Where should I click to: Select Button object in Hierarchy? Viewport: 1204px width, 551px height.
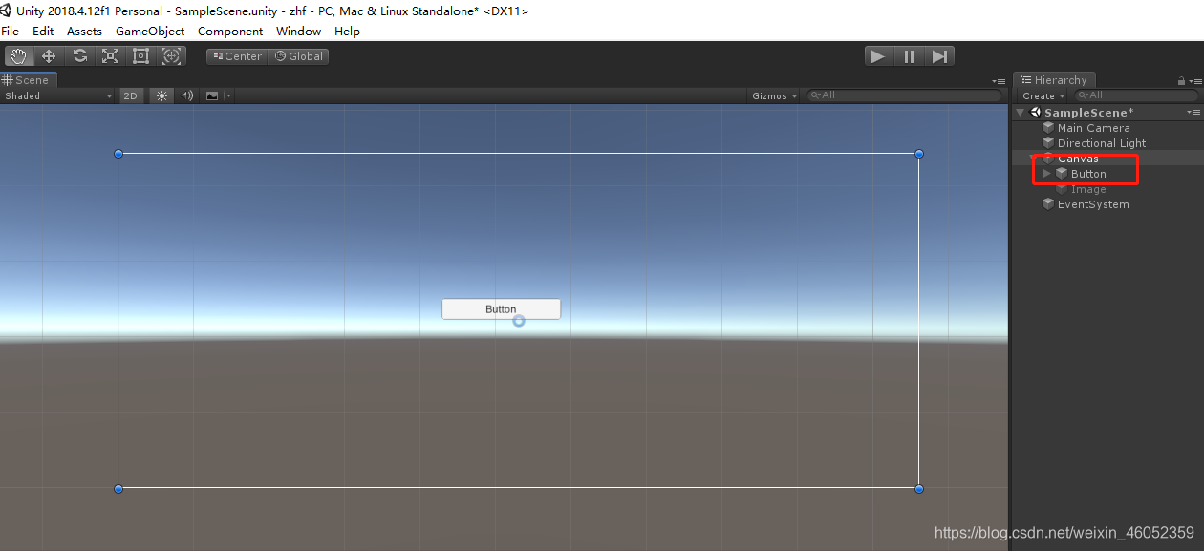point(1088,174)
